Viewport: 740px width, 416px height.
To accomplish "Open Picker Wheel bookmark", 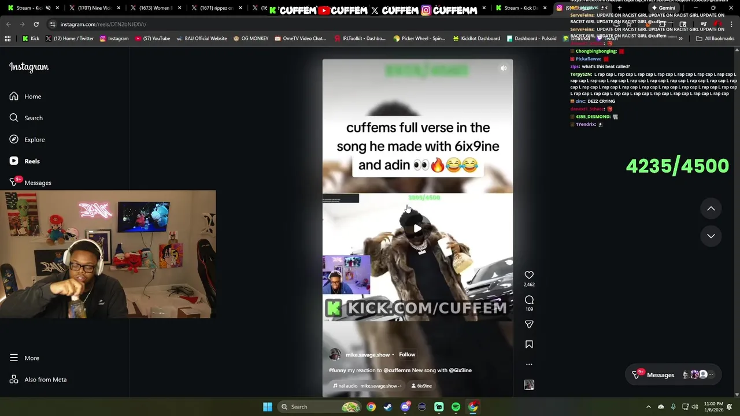I will coord(419,39).
